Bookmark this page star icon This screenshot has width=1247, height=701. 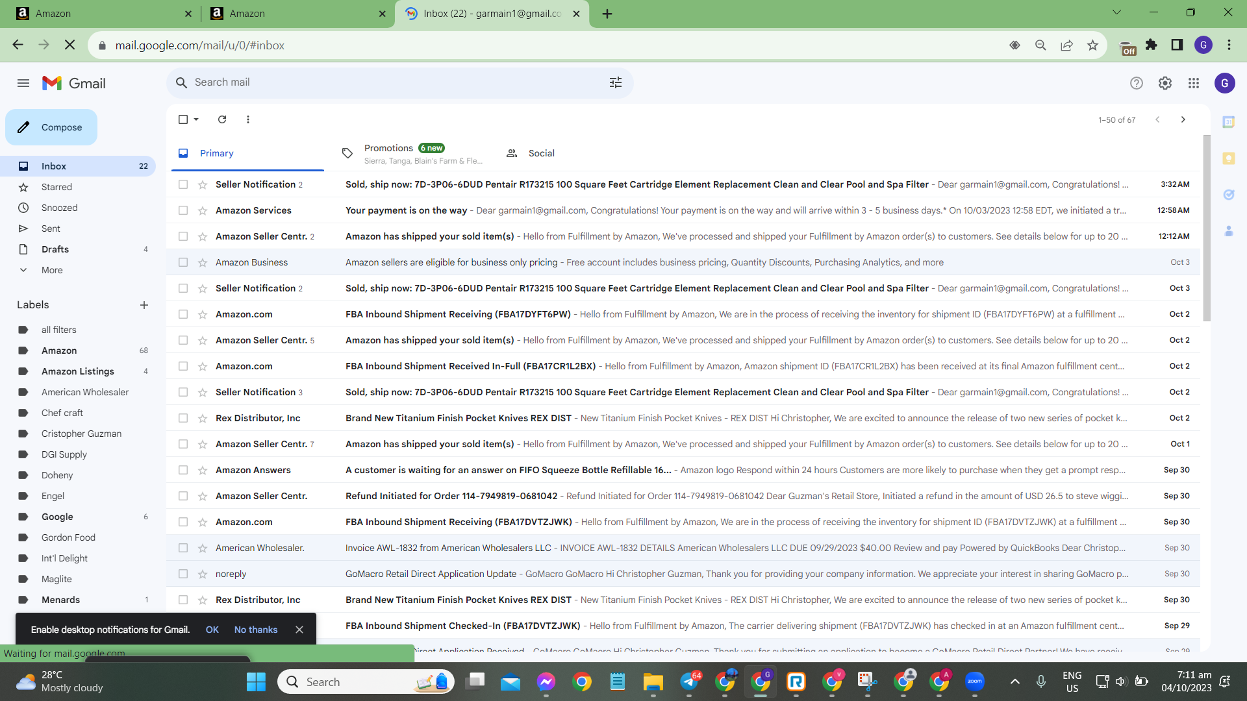1093,45
